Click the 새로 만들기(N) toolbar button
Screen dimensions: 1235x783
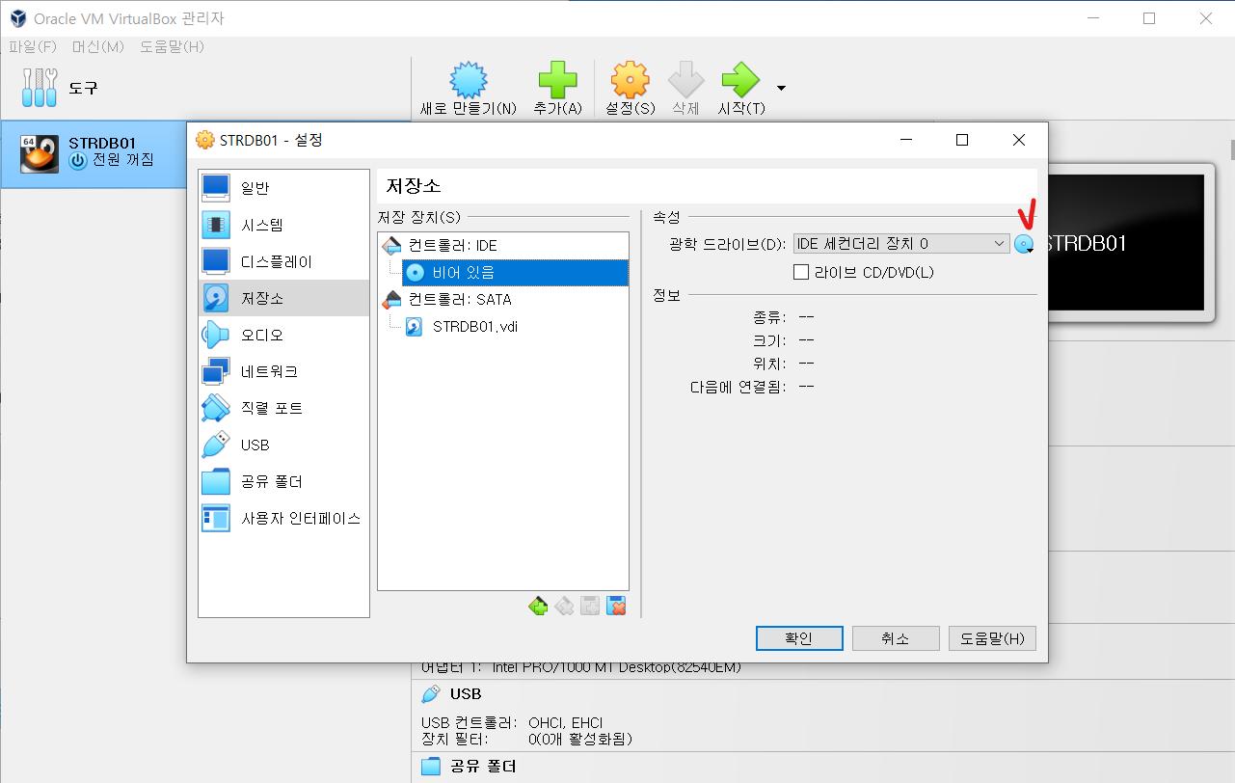[469, 89]
